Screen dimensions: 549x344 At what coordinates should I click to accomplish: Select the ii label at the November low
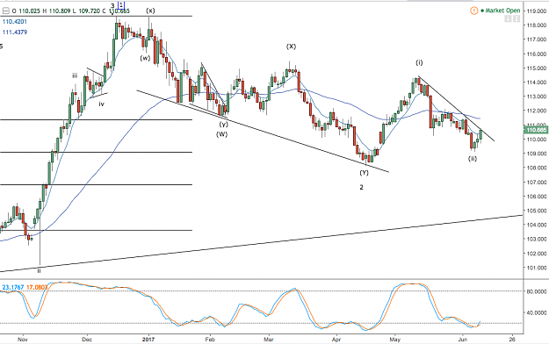click(40, 270)
